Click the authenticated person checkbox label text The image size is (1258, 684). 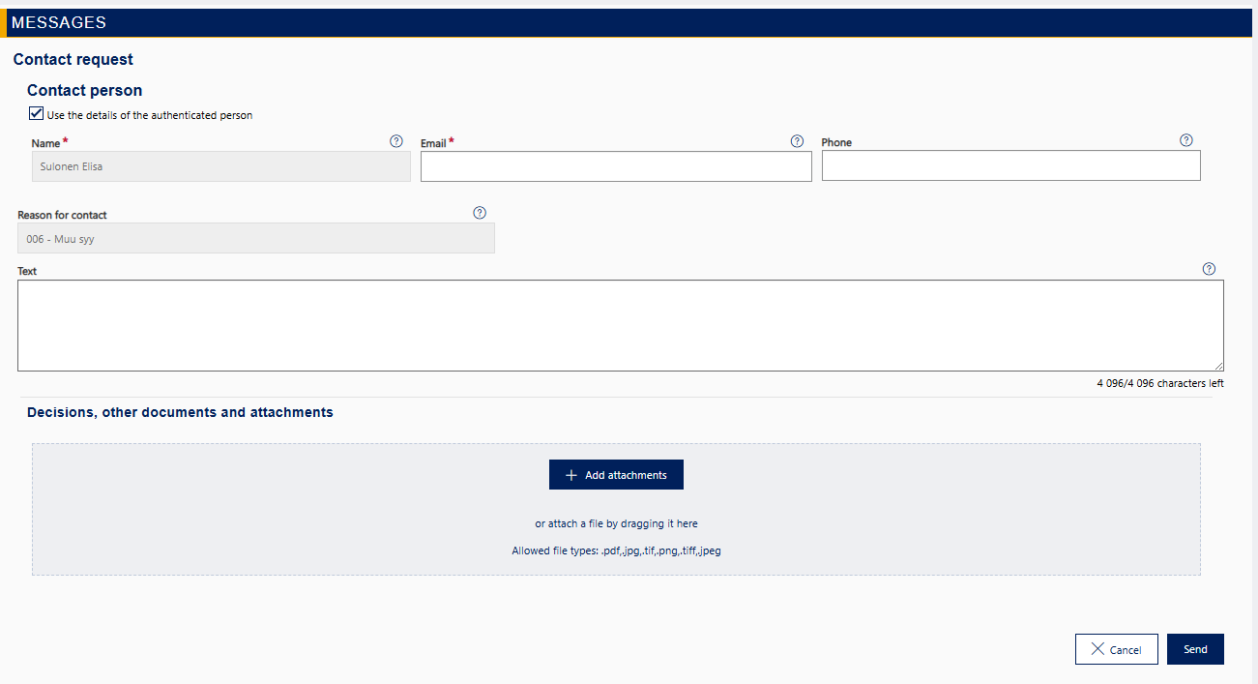pos(150,115)
